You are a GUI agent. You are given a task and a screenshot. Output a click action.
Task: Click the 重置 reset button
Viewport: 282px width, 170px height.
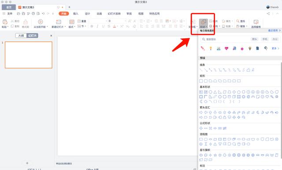pyautogui.click(x=82, y=21)
